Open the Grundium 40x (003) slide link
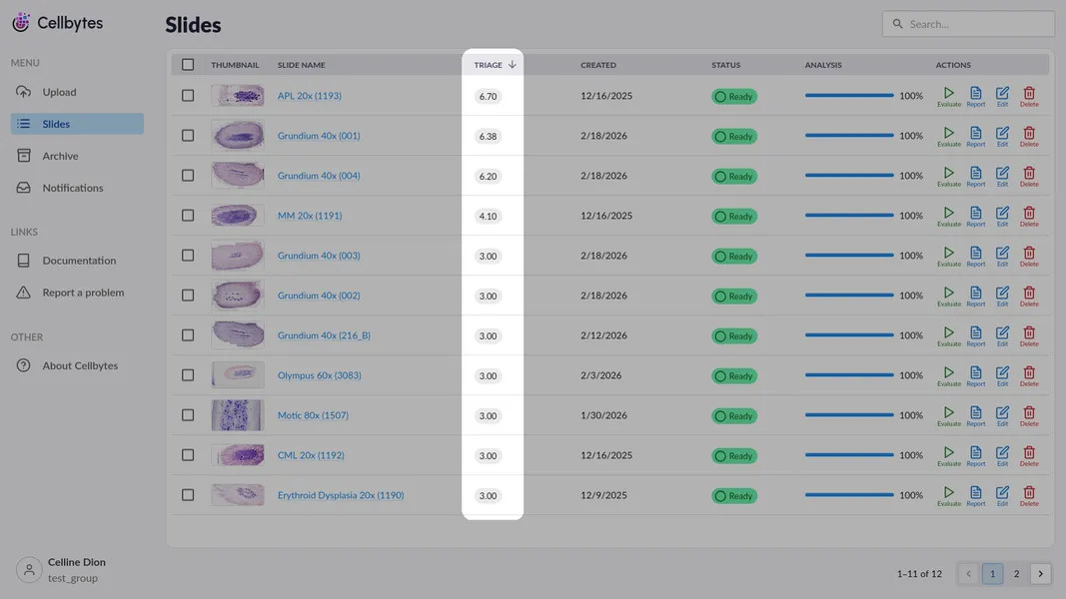1066x599 pixels. (319, 256)
